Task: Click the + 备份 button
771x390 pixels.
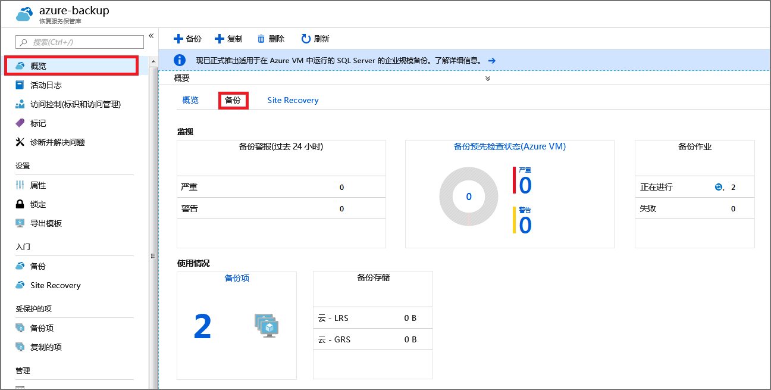Action: (187, 38)
